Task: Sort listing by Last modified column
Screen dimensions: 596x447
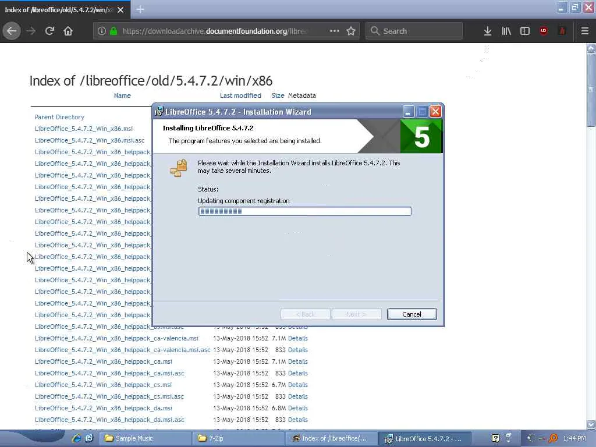Action: coord(240,95)
